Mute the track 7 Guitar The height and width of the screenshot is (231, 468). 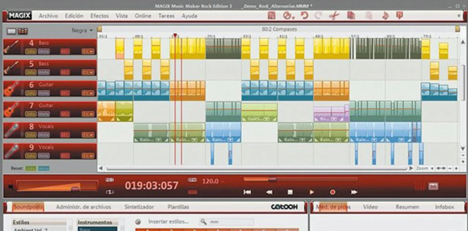tap(44, 114)
